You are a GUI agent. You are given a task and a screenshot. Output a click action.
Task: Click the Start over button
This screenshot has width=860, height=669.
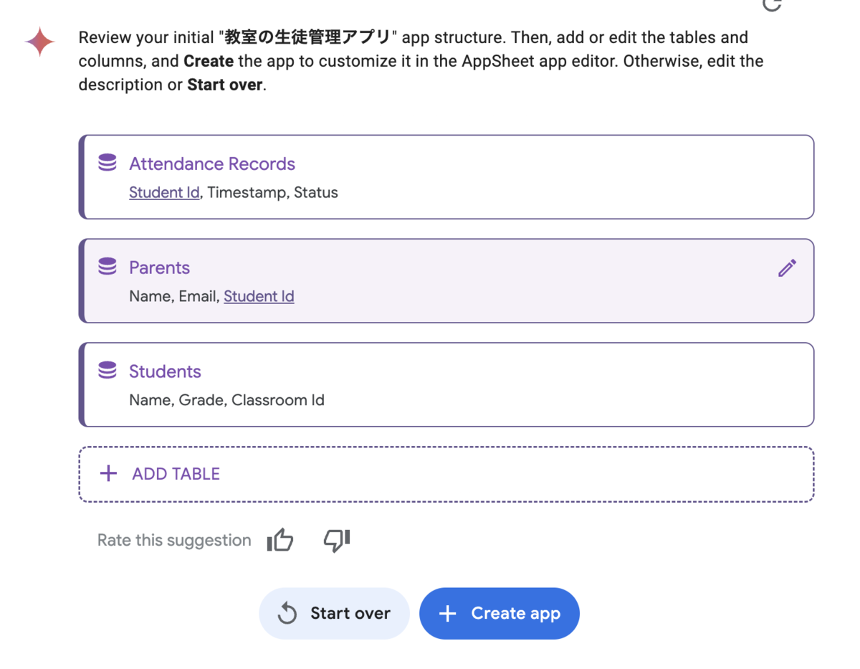point(334,614)
